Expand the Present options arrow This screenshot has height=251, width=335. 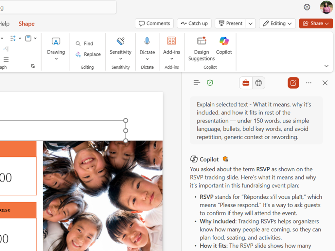coord(251,24)
